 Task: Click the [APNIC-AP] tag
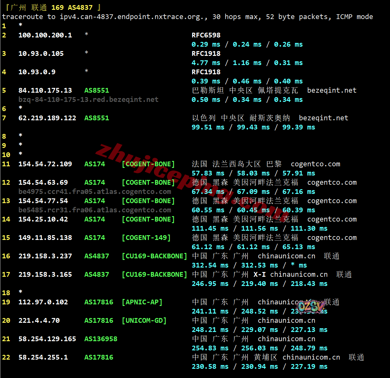pos(142,302)
